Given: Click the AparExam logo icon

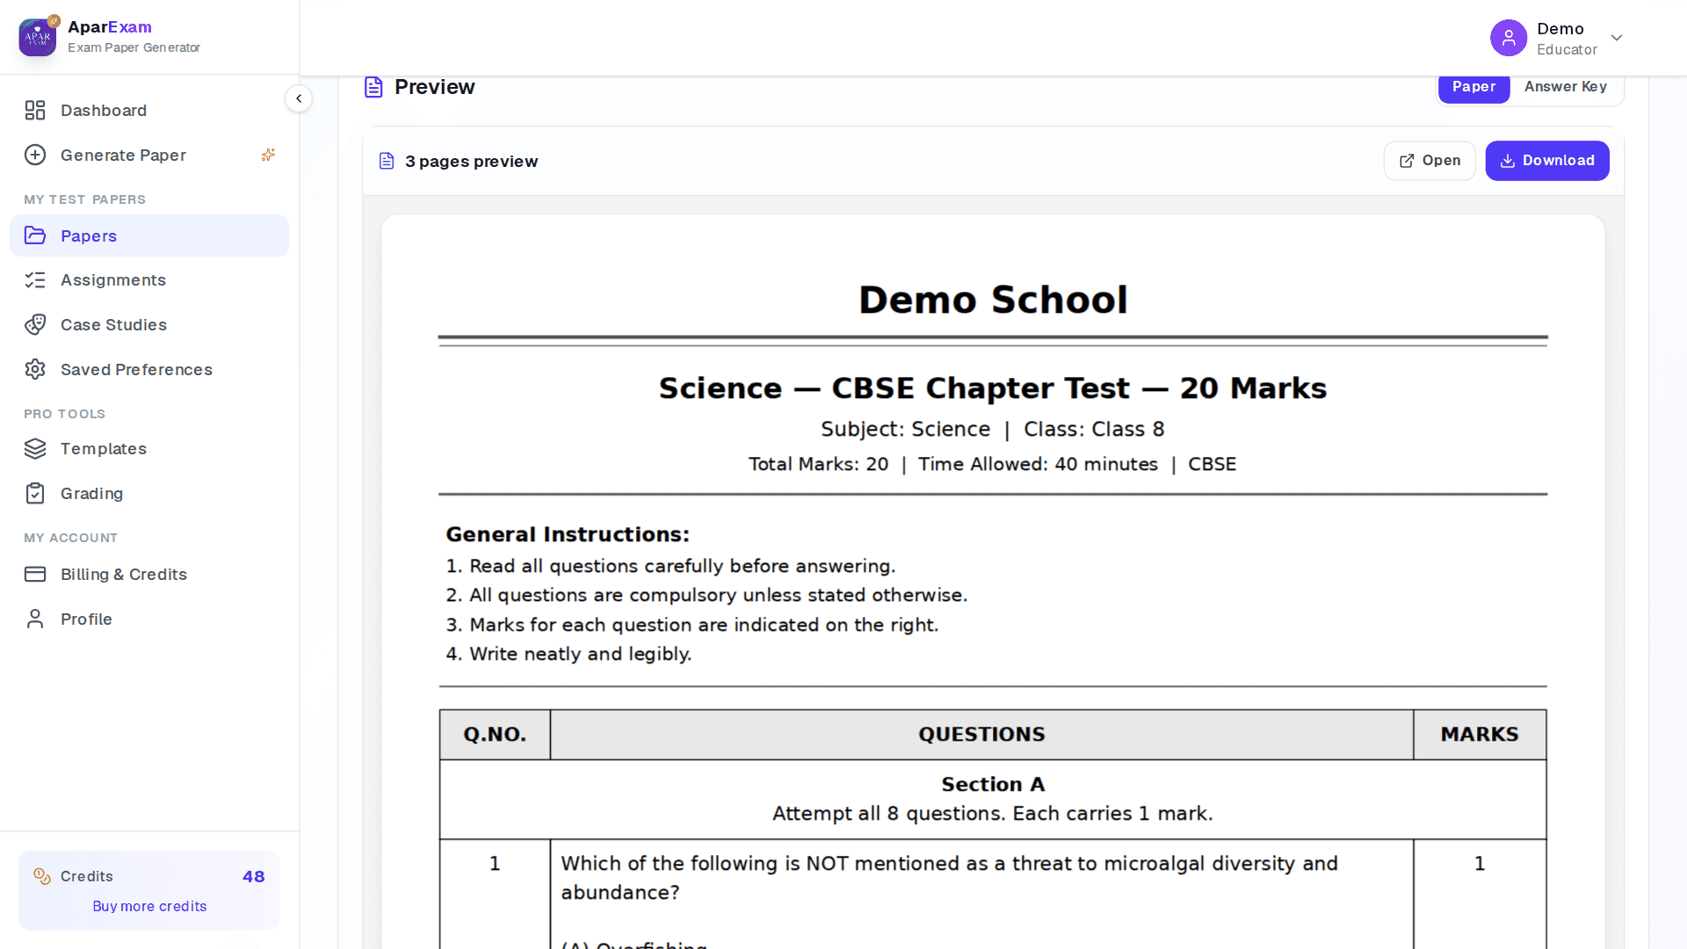Looking at the screenshot, I should click(38, 37).
